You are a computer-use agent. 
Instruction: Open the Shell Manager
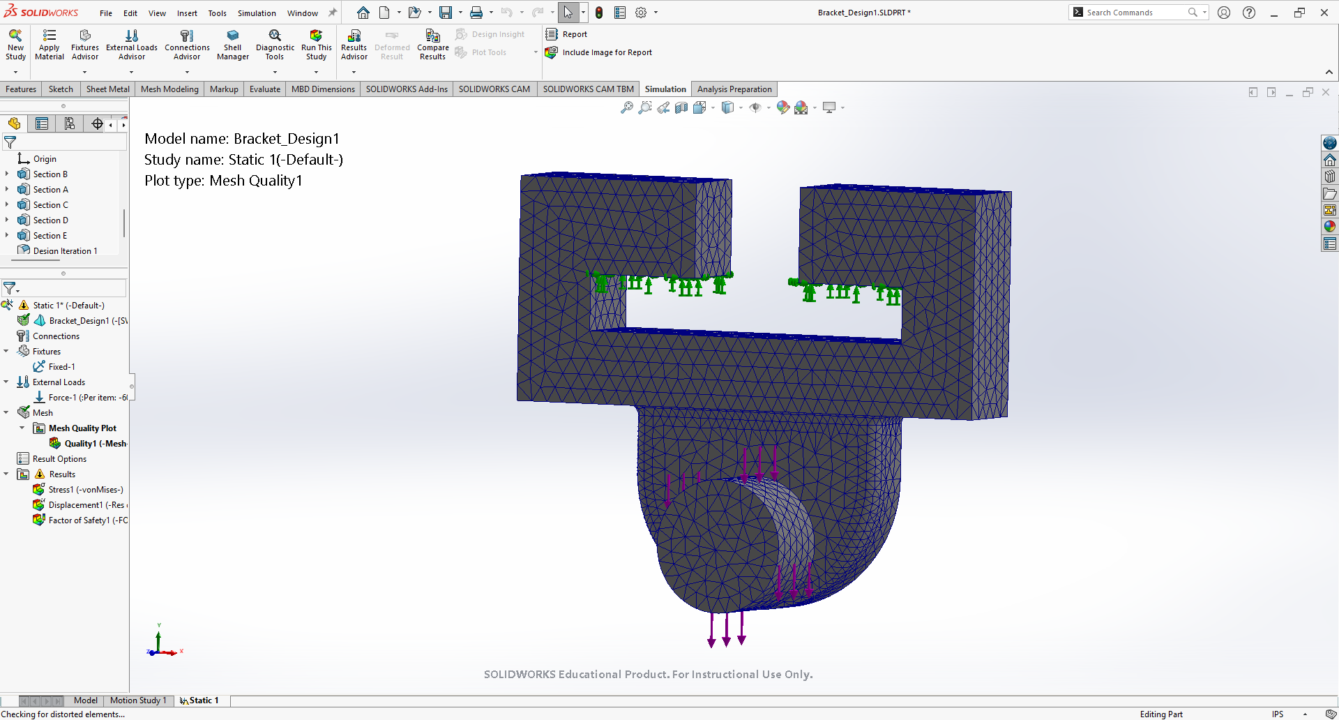[233, 45]
